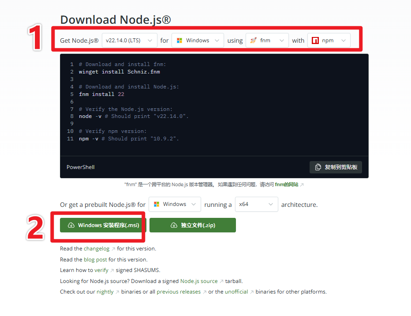The image size is (411, 316).
Task: Click the download icon on the .zip button
Action: point(174,225)
